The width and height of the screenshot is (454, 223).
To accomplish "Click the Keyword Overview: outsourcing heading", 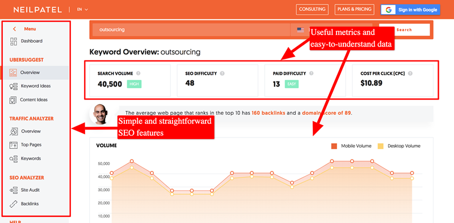I will tap(145, 52).
